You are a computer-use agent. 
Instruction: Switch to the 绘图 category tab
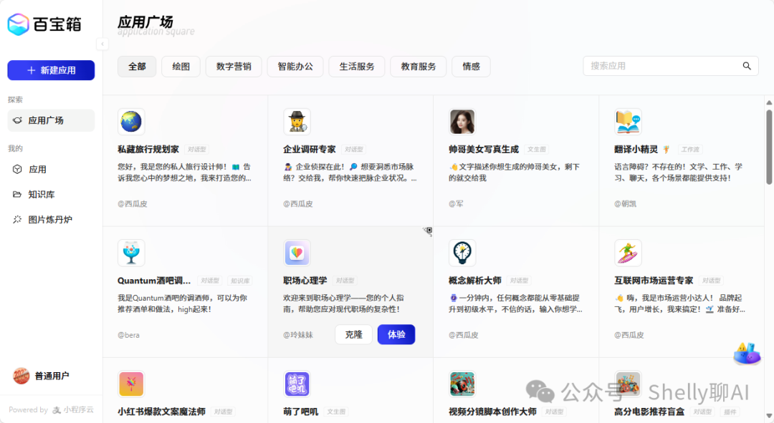tap(181, 66)
